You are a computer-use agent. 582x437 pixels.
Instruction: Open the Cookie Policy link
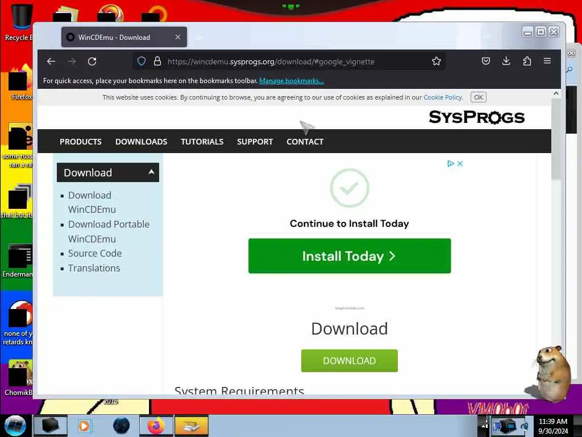click(443, 97)
